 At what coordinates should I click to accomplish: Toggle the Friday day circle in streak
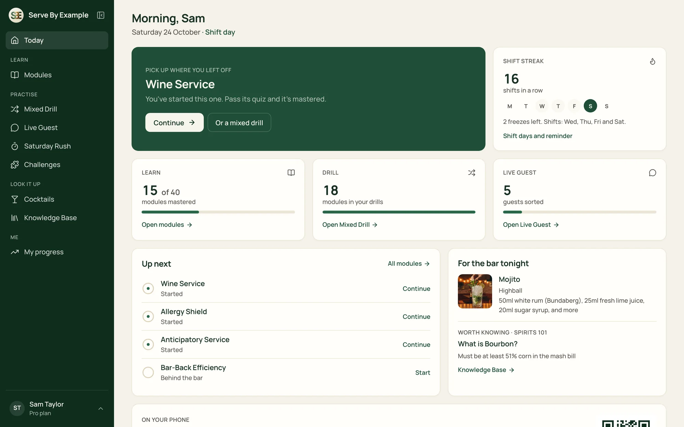pos(574,106)
